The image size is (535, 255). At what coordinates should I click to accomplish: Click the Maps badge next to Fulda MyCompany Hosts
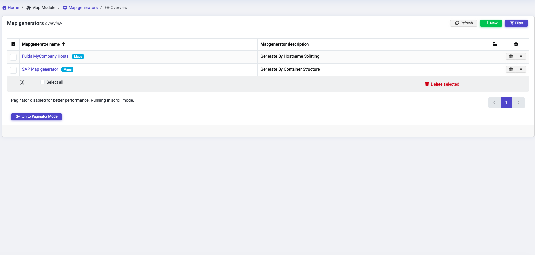coord(78,57)
